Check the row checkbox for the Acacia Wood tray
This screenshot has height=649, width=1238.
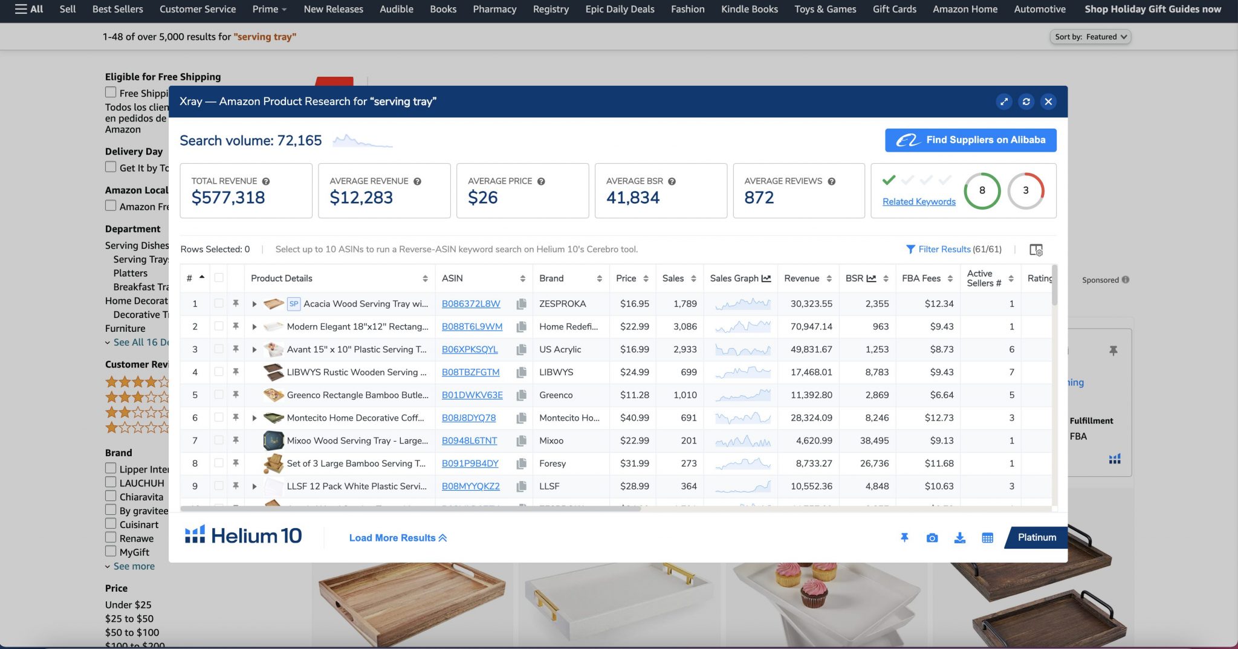pyautogui.click(x=219, y=304)
